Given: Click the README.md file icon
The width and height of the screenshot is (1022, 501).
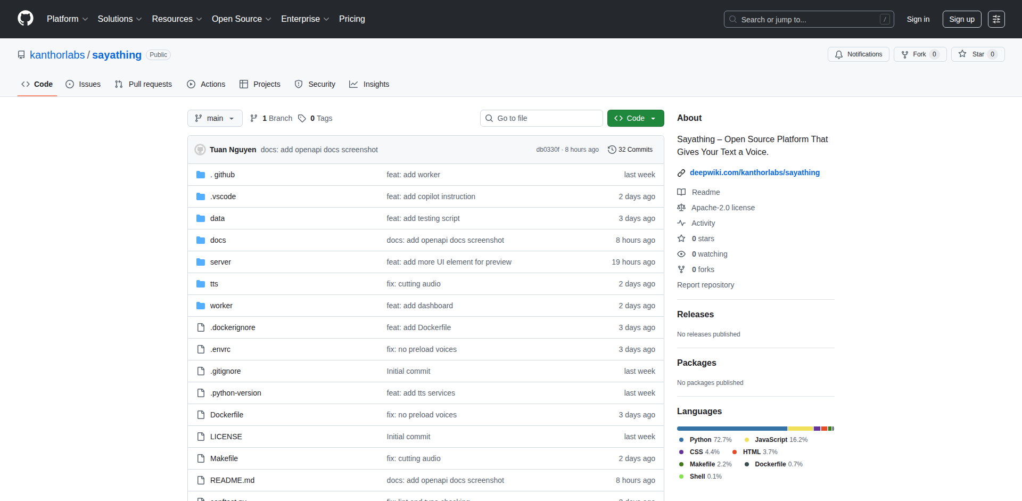Looking at the screenshot, I should [x=201, y=480].
